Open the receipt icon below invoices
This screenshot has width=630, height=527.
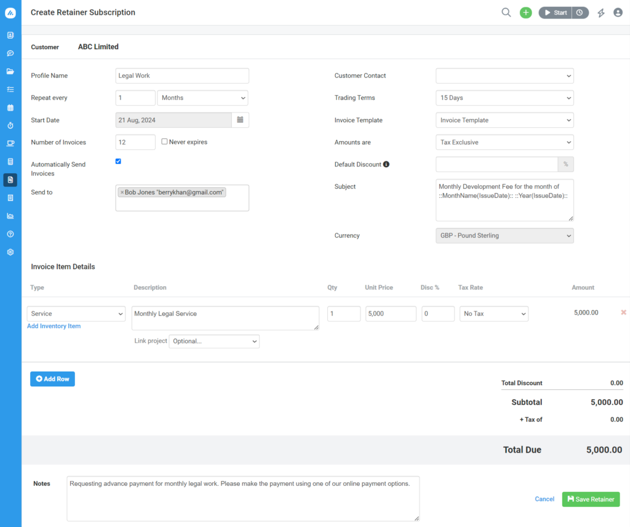10,198
